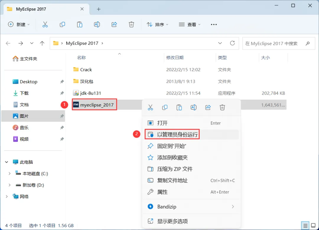This screenshot has height=230, width=319.
Task: Expand the 新加卷 (D:) node
Action: tap(9, 185)
